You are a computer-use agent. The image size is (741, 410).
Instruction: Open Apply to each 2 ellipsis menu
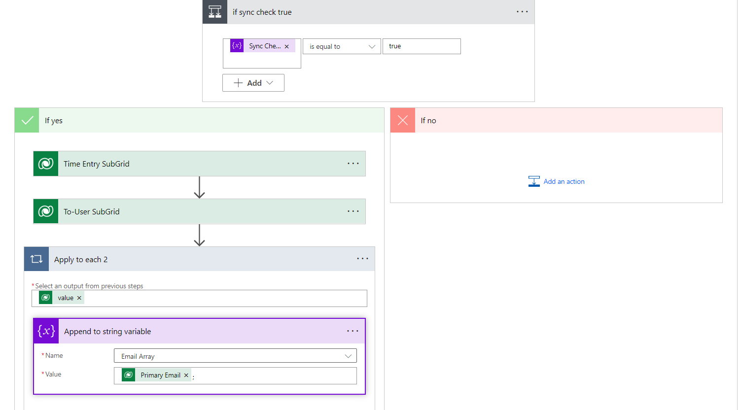[x=362, y=259]
